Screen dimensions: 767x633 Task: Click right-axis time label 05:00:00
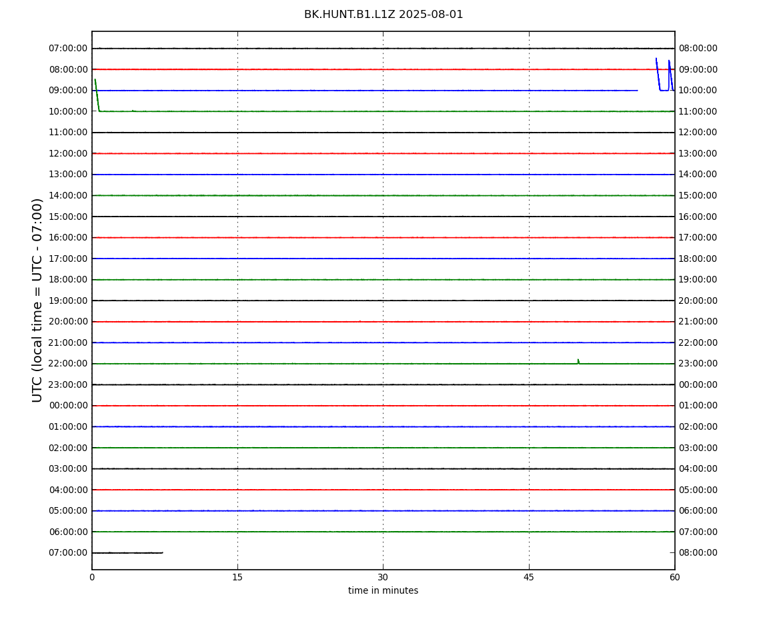(x=698, y=490)
